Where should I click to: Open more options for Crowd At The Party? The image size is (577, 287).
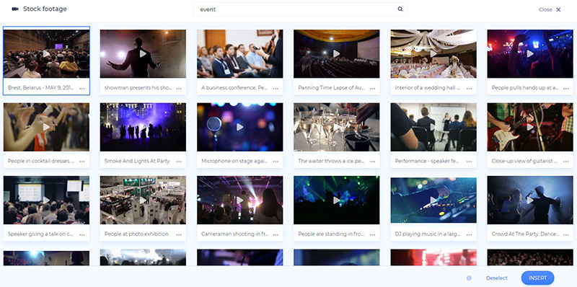566,234
